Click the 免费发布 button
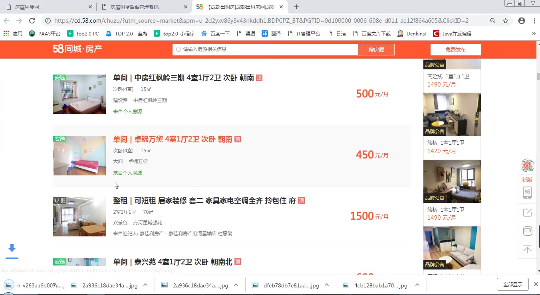The image size is (540, 295). click(455, 49)
